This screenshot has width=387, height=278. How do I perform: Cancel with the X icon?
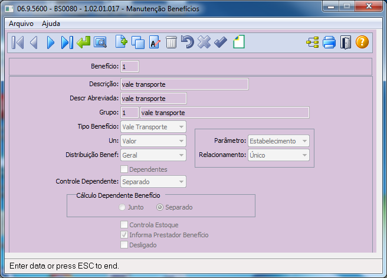click(x=204, y=42)
